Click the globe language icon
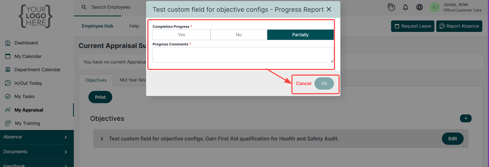Screen dimensions: 489x167 click(420, 7)
